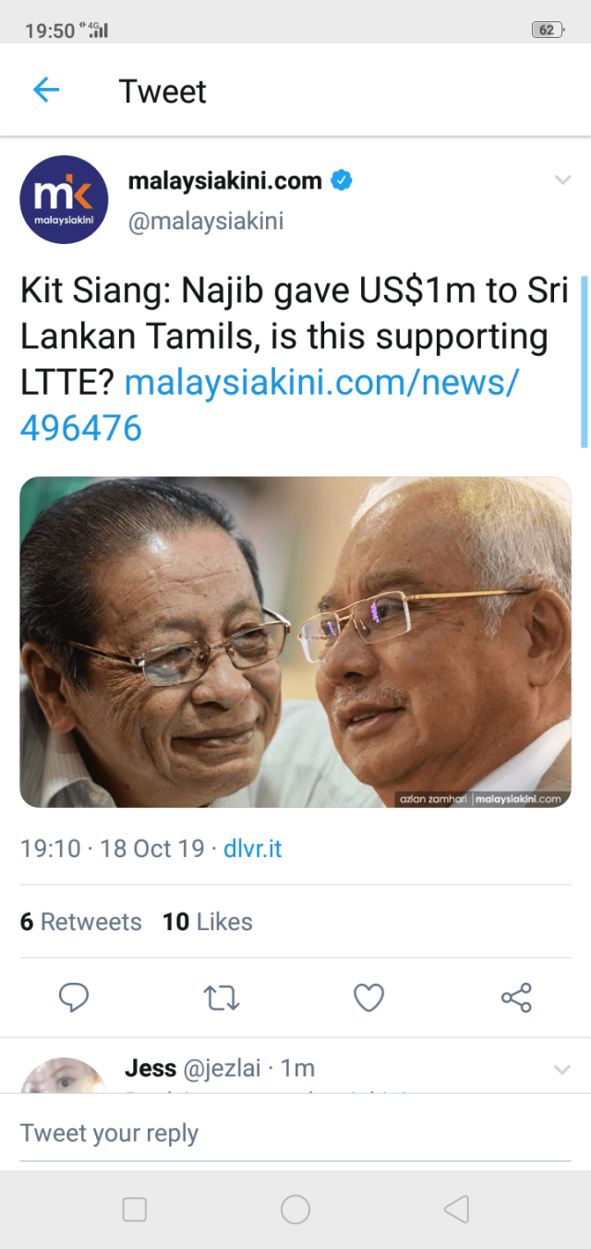Tap the Android home circle button
Image resolution: width=591 pixels, height=1249 pixels.
click(295, 1209)
